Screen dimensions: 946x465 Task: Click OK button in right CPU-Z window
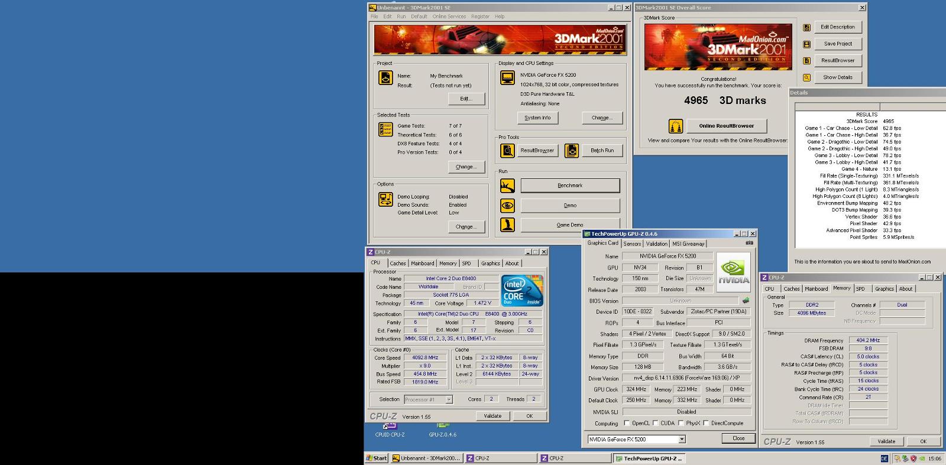923,441
